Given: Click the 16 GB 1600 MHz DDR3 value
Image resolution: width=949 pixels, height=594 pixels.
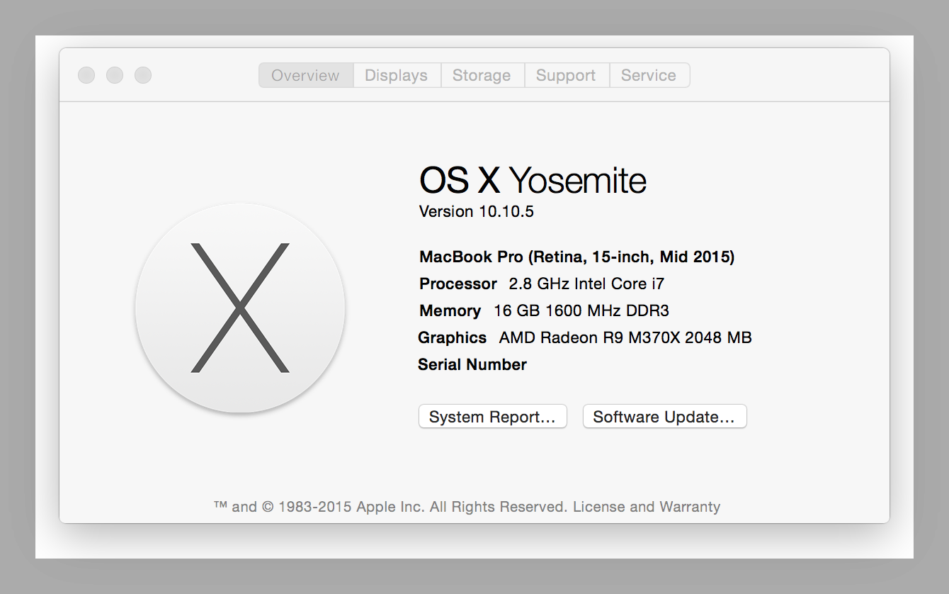Looking at the screenshot, I should point(581,310).
